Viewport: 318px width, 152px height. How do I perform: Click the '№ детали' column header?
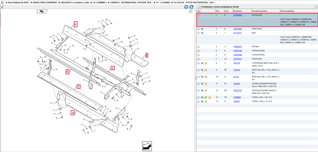[x=237, y=11]
